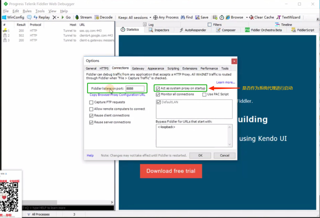Click the Bypass Fiddler URLs text box
Screen dimensions: 320x218
click(x=194, y=136)
